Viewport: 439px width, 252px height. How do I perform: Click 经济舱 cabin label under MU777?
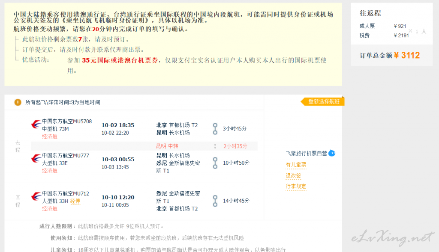coord(50,171)
